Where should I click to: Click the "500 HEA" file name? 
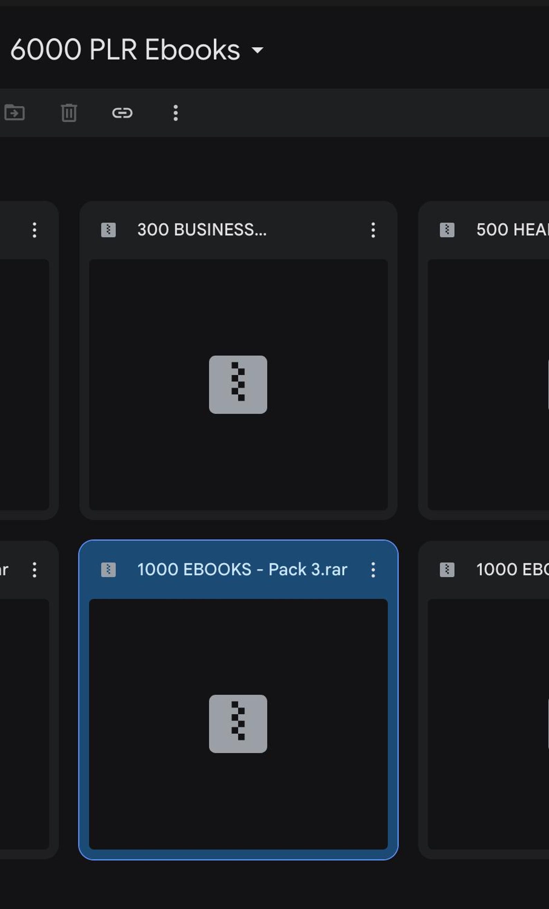[x=512, y=229]
